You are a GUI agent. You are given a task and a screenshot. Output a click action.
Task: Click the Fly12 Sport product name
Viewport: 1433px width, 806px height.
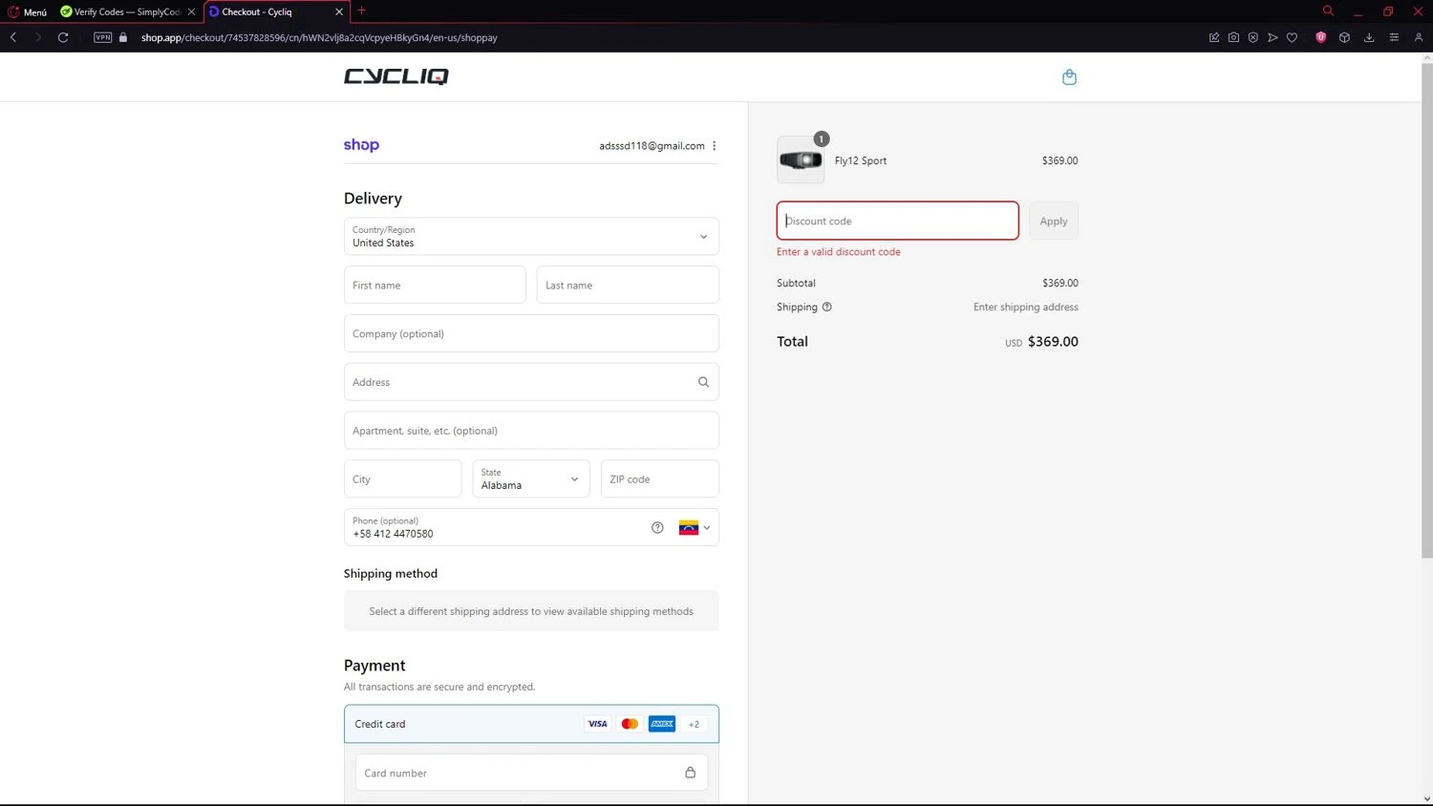tap(861, 160)
